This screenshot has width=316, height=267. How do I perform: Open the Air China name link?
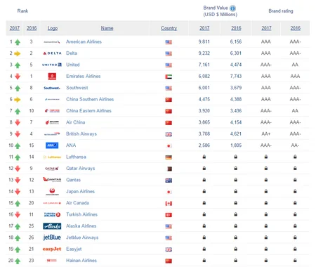pos(75,122)
